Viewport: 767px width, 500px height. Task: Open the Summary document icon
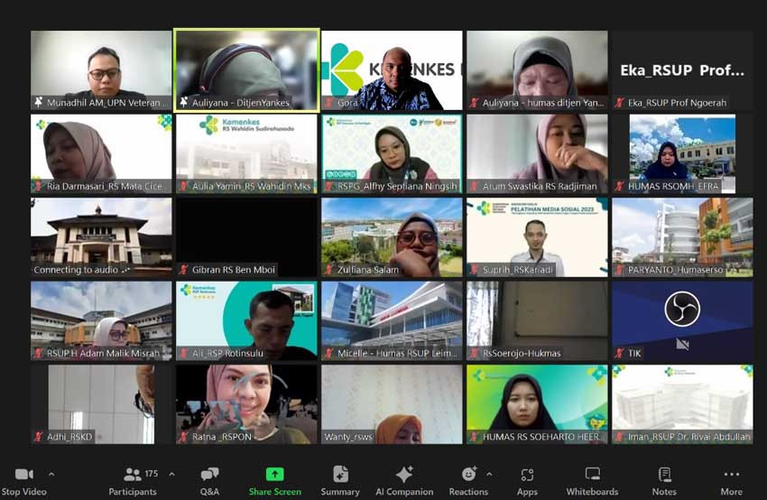click(x=340, y=474)
